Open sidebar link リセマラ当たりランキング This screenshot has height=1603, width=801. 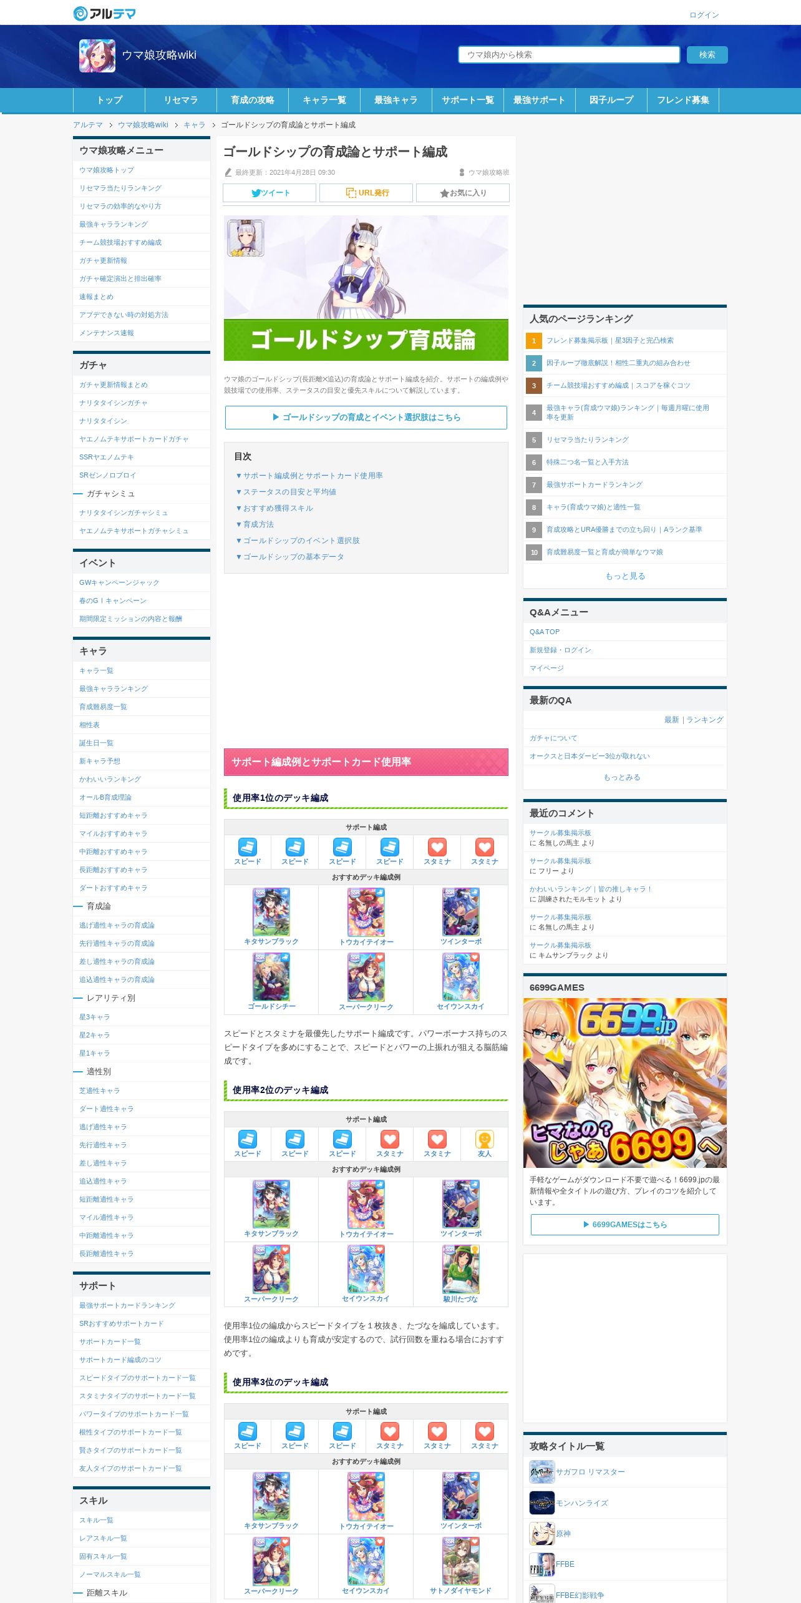(x=120, y=188)
